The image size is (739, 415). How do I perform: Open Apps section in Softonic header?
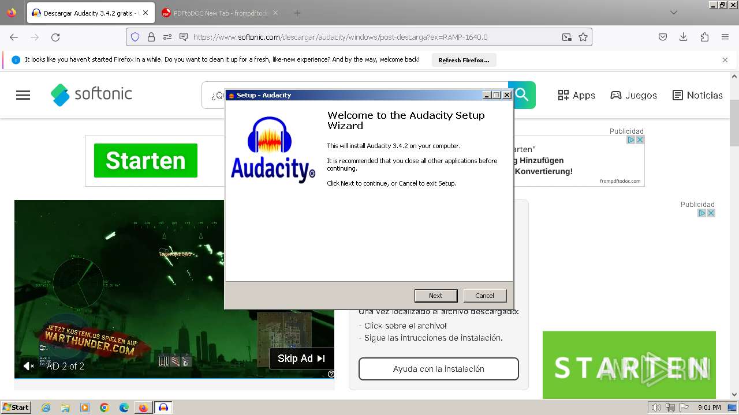tap(576, 95)
